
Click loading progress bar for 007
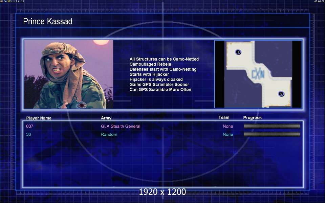[x=272, y=126]
